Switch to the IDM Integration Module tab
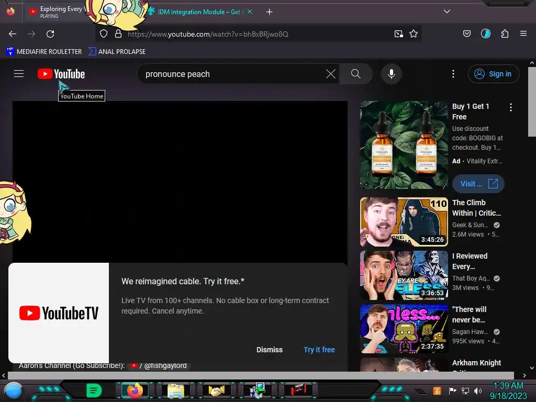The width and height of the screenshot is (536, 402). pos(200,12)
